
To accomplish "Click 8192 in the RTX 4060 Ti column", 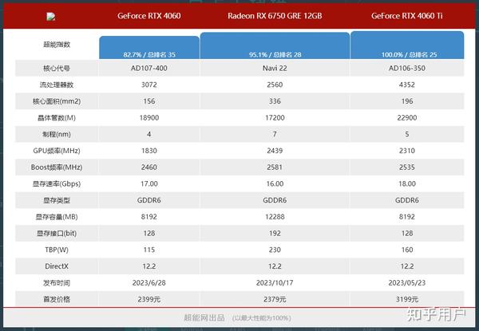I will (x=407, y=217).
